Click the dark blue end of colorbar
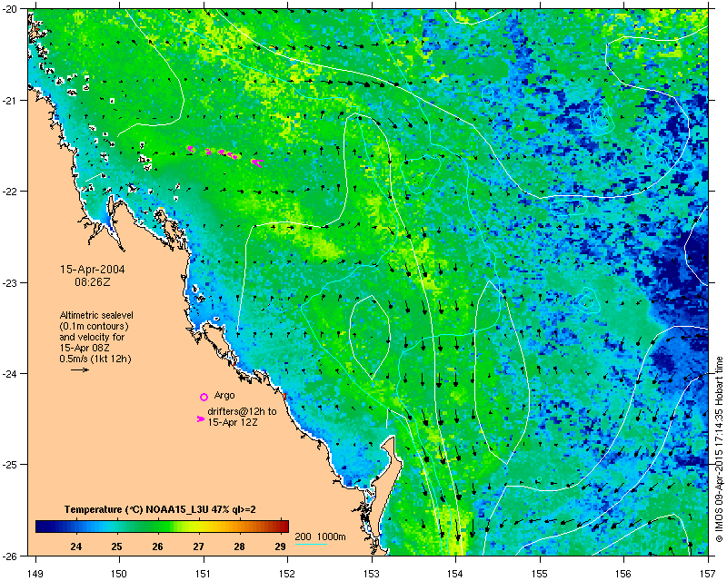Image resolution: width=727 pixels, height=581 pixels. pyautogui.click(x=44, y=527)
